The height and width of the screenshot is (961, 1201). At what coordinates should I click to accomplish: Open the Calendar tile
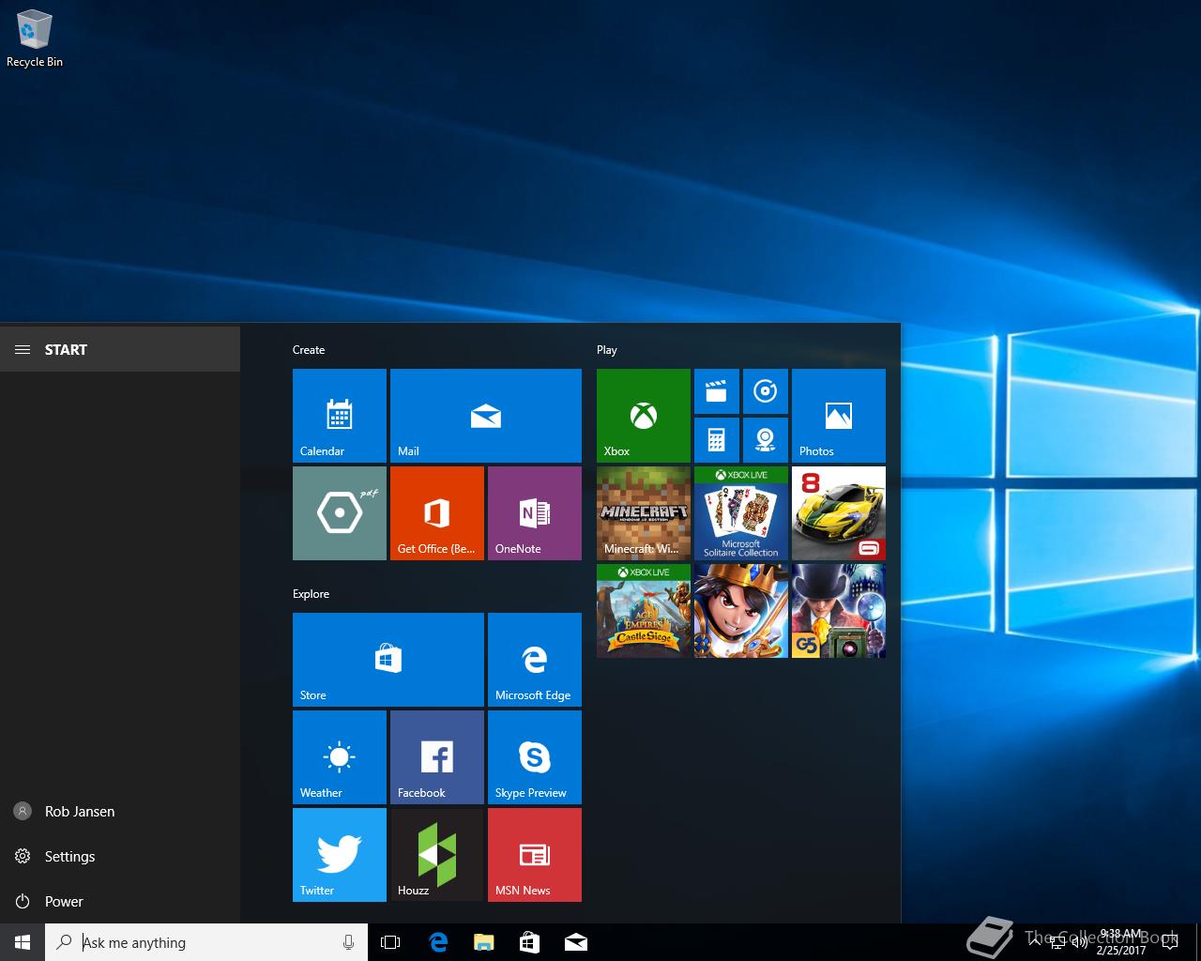340,416
